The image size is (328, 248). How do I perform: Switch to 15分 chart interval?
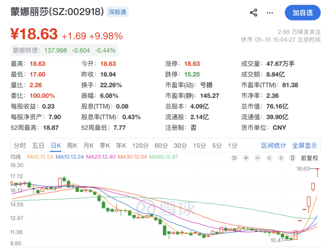[x=200, y=145]
